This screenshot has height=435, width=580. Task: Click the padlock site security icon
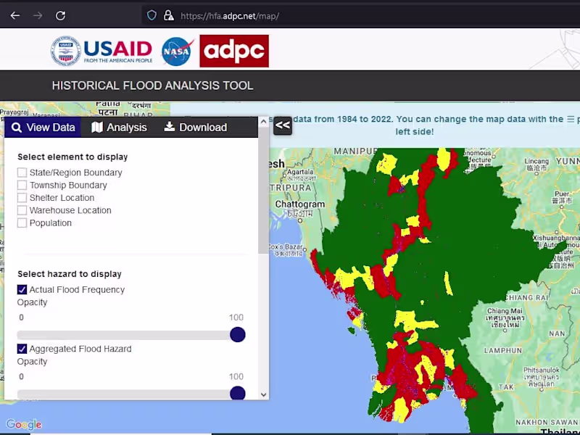(169, 15)
